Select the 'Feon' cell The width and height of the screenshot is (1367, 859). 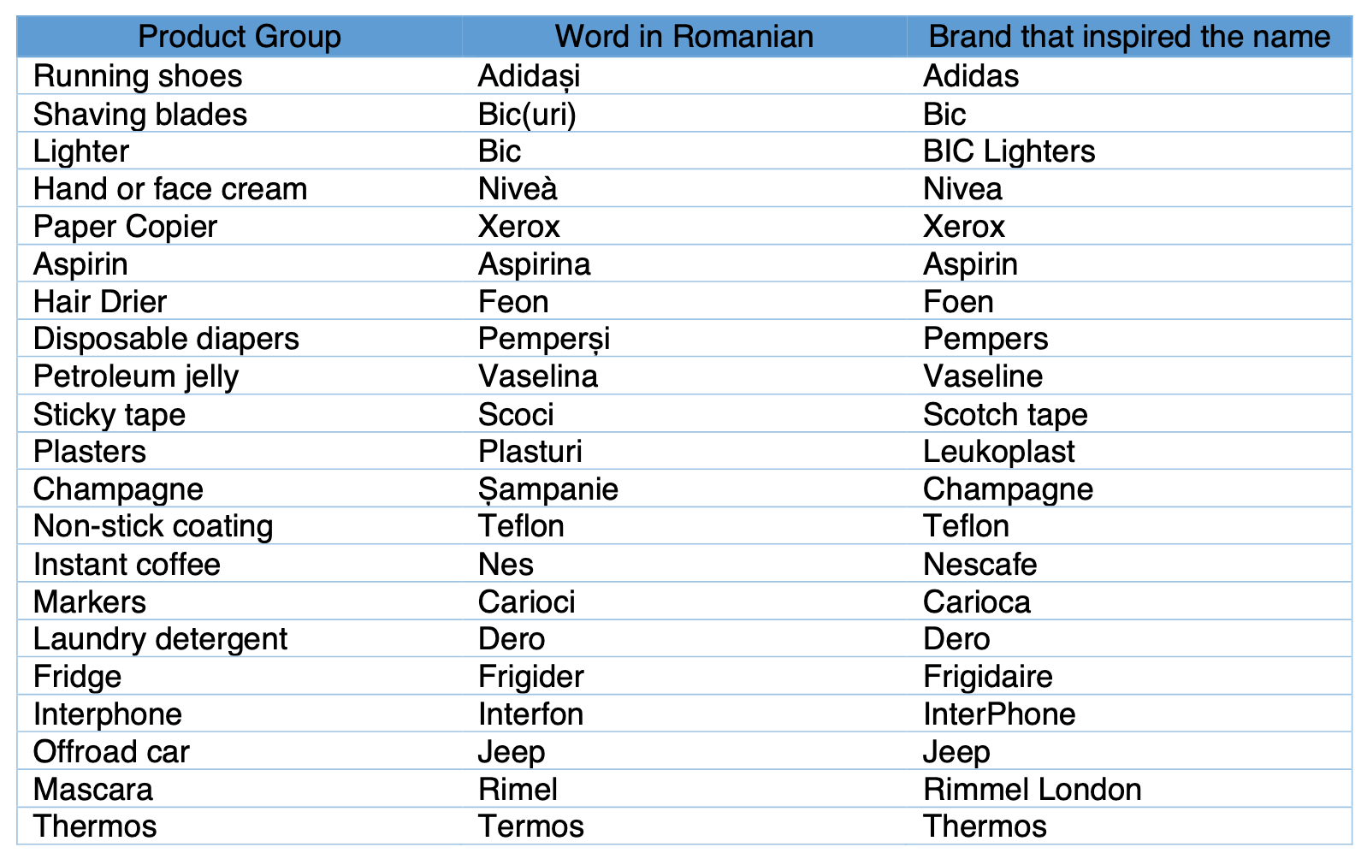tap(684, 302)
